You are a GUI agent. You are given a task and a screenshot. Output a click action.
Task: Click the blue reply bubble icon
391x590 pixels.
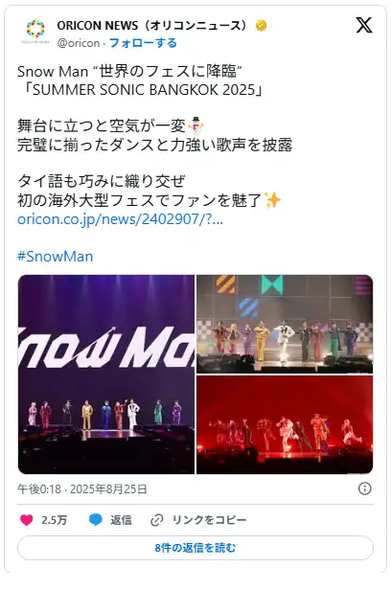pos(95,520)
